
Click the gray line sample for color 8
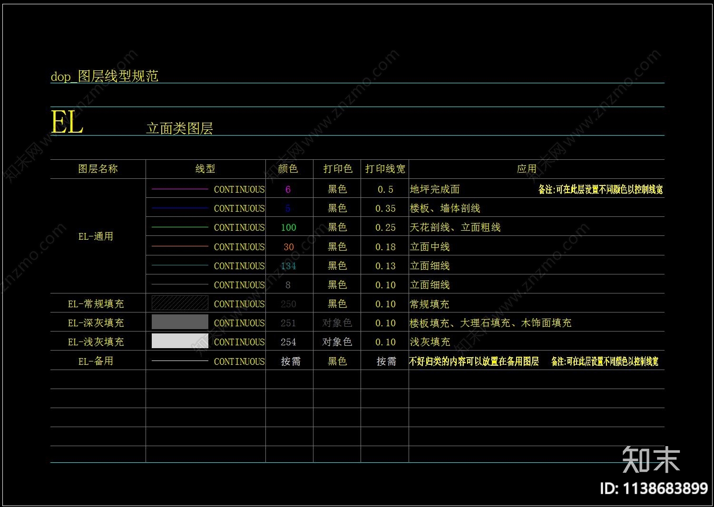[x=180, y=284]
